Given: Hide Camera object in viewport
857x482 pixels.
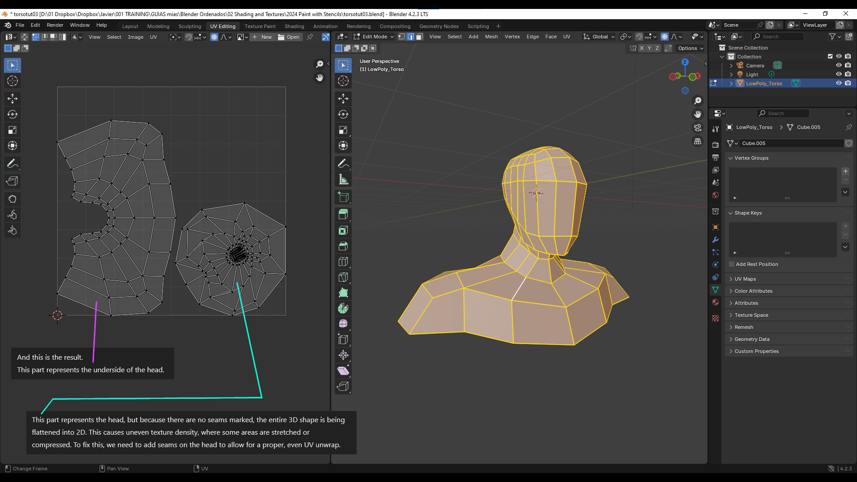Looking at the screenshot, I should [839, 65].
